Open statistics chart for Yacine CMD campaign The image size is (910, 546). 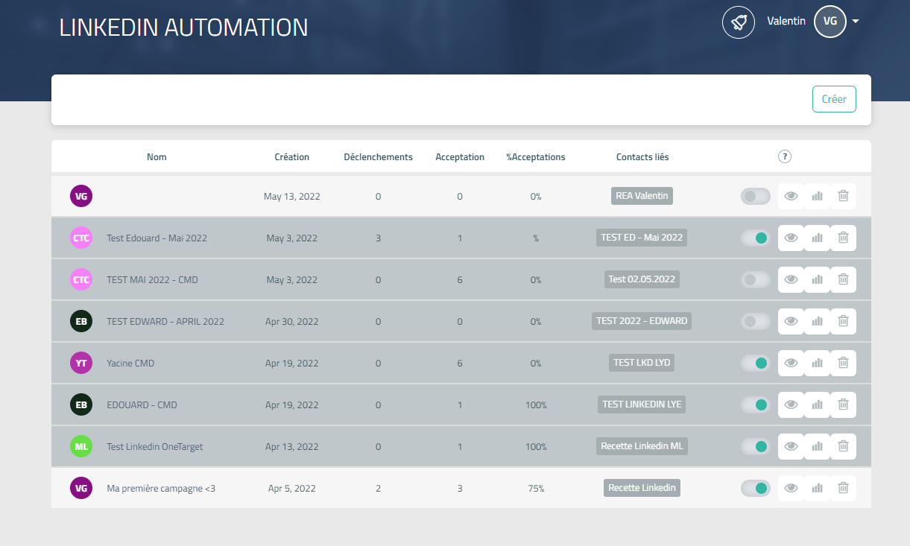(x=817, y=363)
